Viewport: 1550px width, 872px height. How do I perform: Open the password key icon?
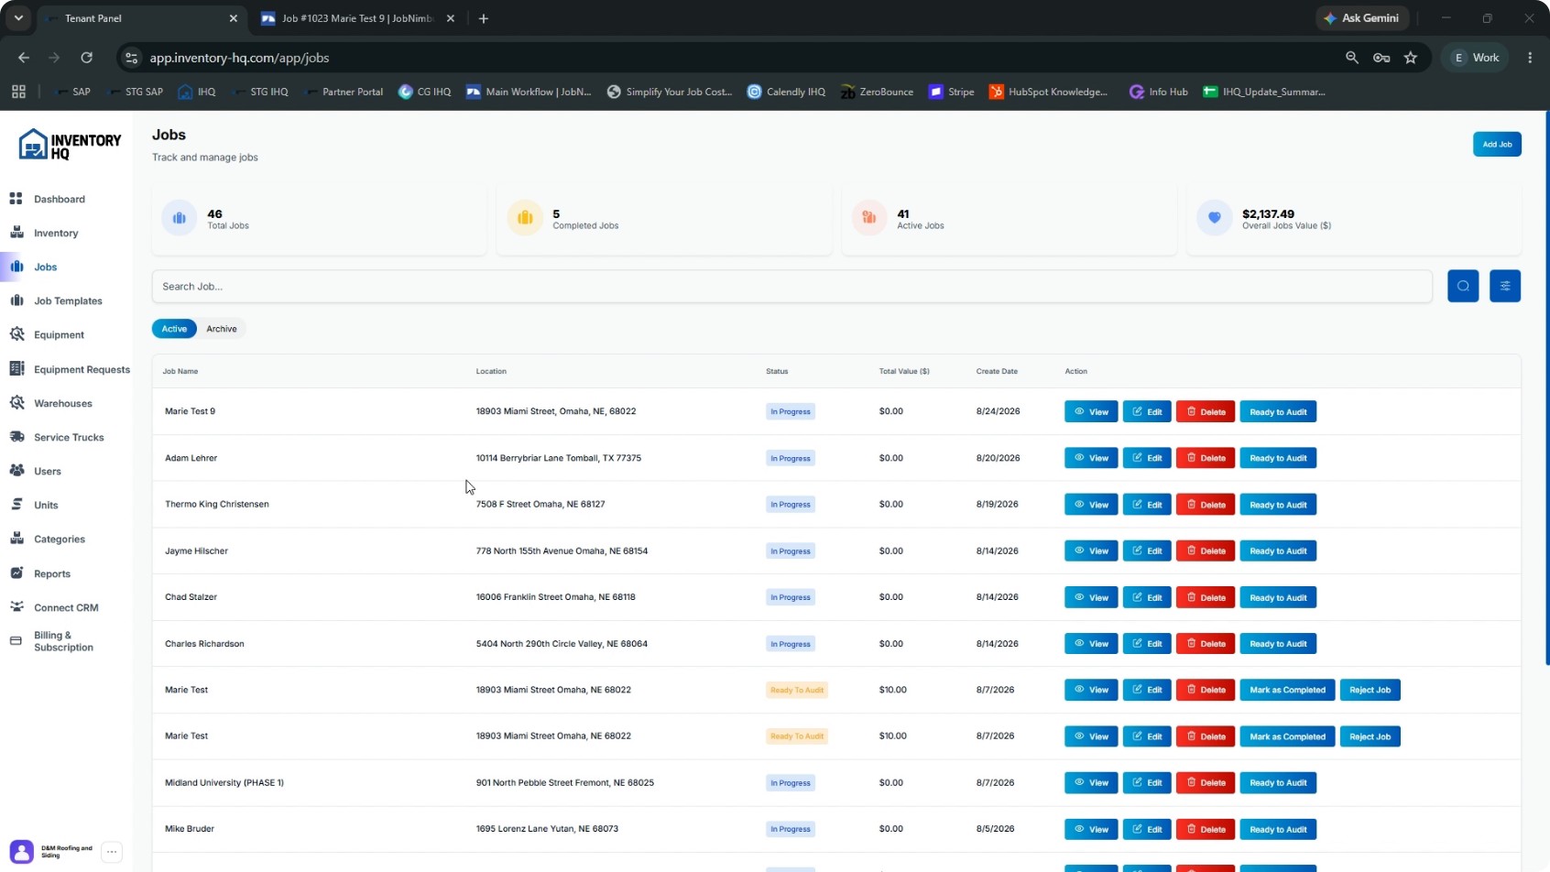(1381, 57)
